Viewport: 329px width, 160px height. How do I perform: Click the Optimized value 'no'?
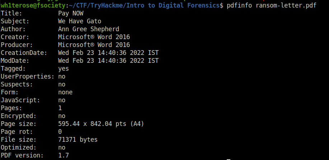point(62,148)
